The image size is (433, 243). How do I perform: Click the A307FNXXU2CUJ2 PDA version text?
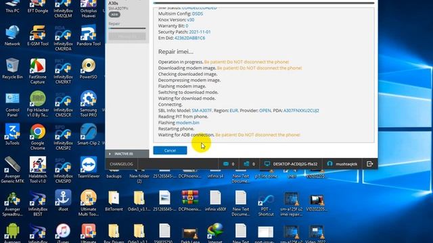pyautogui.click(x=301, y=111)
